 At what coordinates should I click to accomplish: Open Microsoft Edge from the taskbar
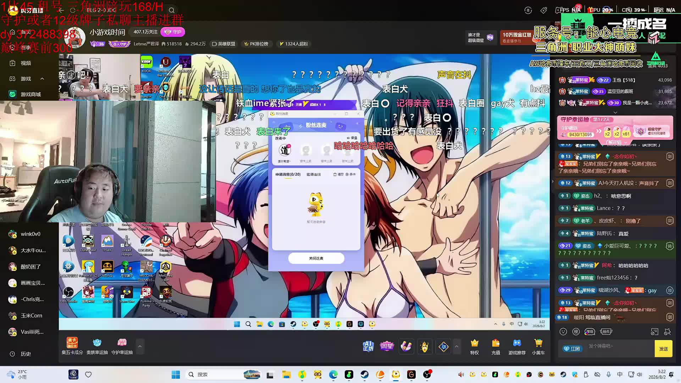[333, 374]
